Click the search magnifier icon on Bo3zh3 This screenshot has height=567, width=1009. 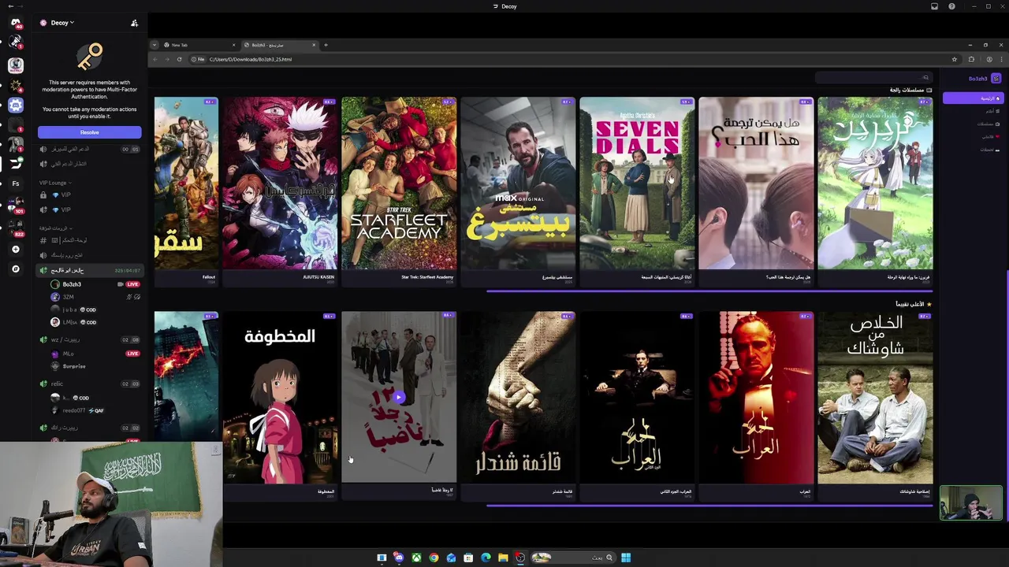click(x=925, y=77)
